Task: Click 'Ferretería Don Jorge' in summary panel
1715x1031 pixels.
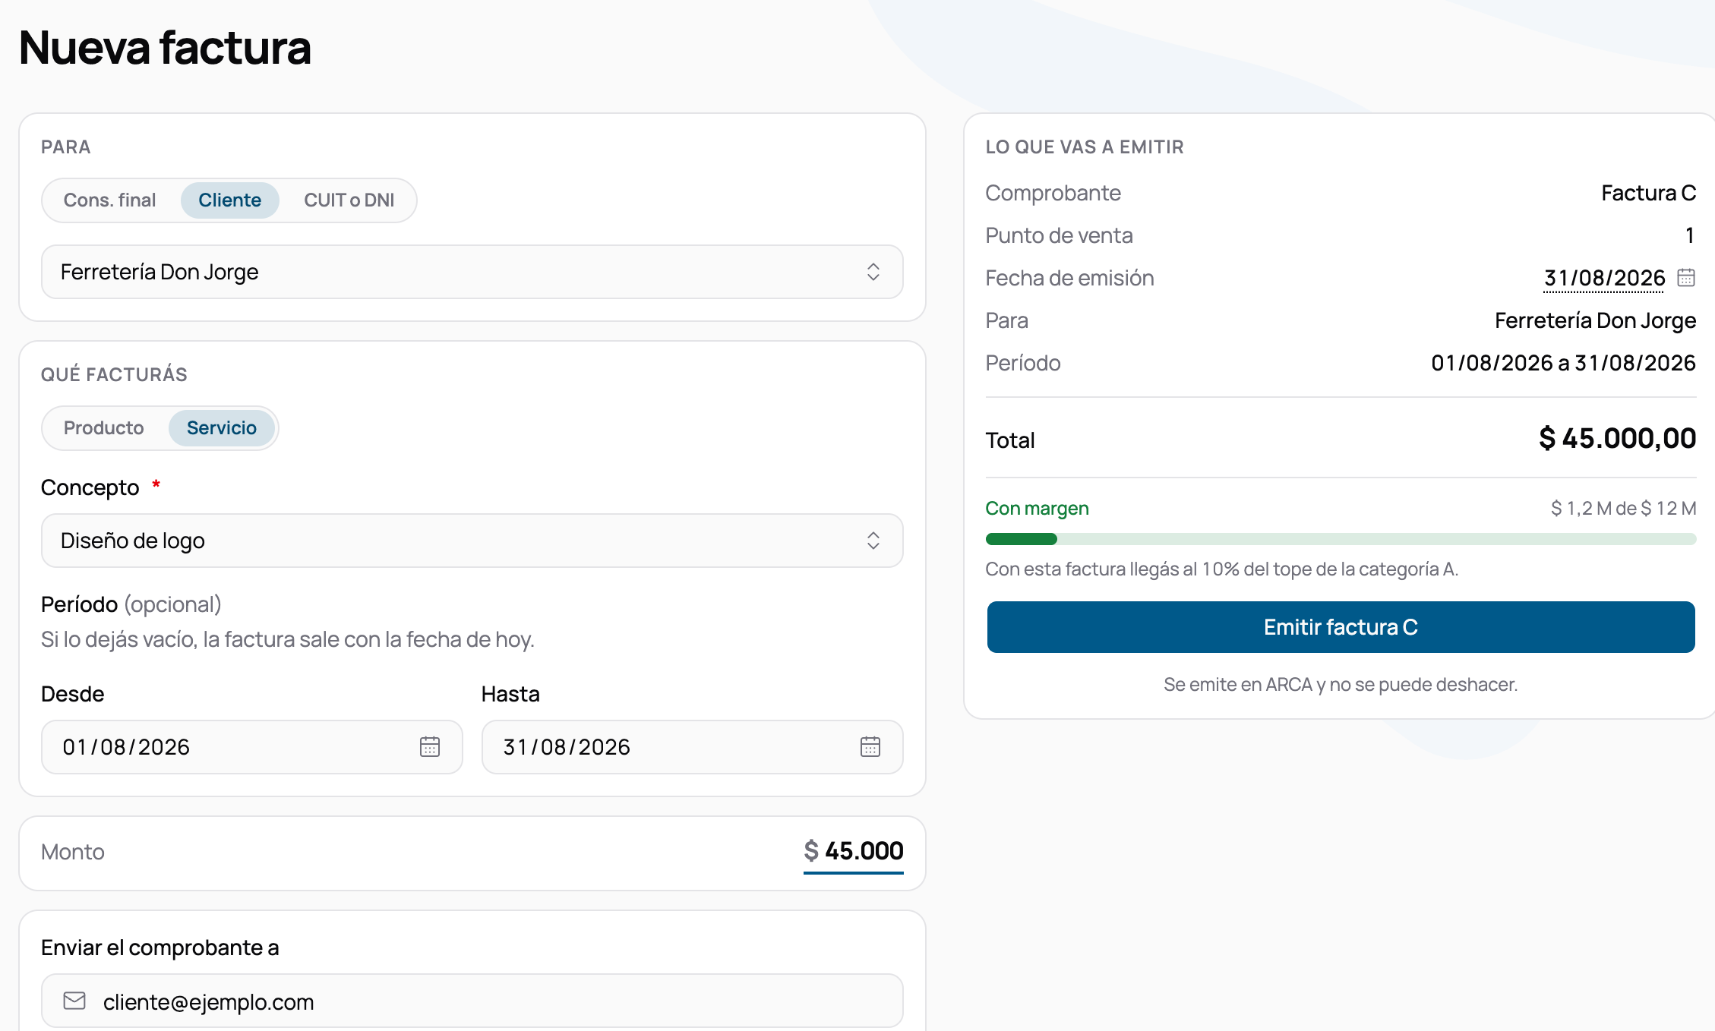Action: click(x=1595, y=320)
